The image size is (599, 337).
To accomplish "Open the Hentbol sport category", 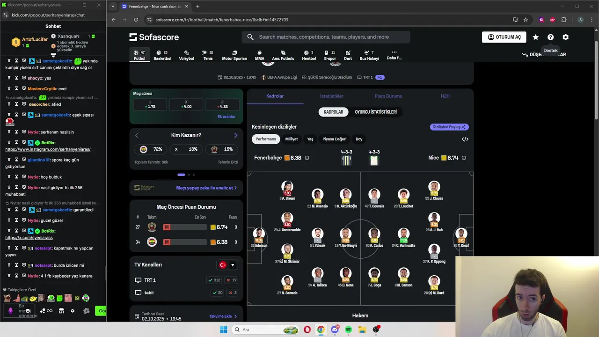I will pos(309,55).
